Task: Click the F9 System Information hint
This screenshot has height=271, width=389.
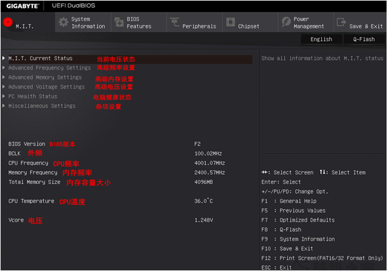Action: pyautogui.click(x=298, y=239)
